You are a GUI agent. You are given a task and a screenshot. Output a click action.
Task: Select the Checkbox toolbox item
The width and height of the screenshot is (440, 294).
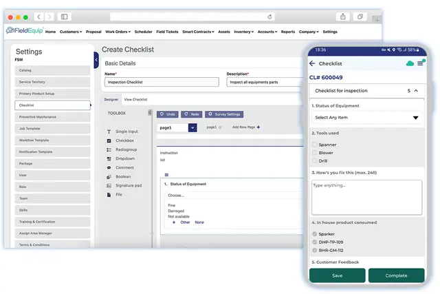point(121,140)
